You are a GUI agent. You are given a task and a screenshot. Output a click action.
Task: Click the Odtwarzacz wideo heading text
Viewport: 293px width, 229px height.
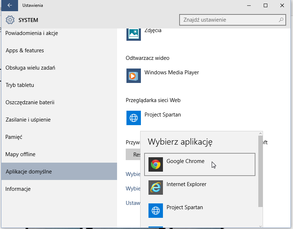coord(147,58)
